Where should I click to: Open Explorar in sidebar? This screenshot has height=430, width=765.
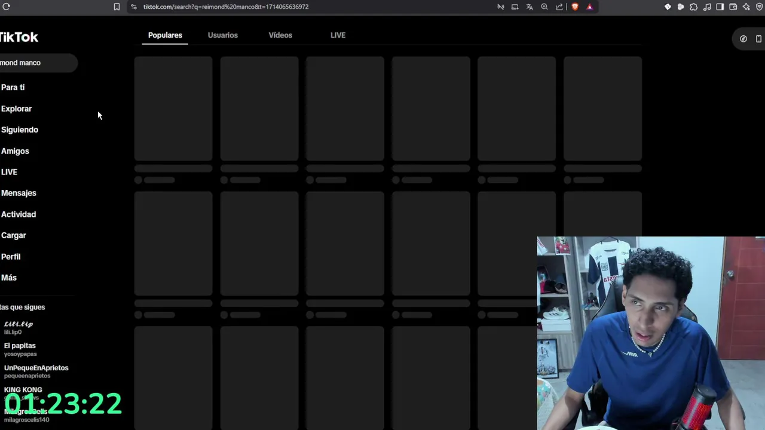point(16,109)
